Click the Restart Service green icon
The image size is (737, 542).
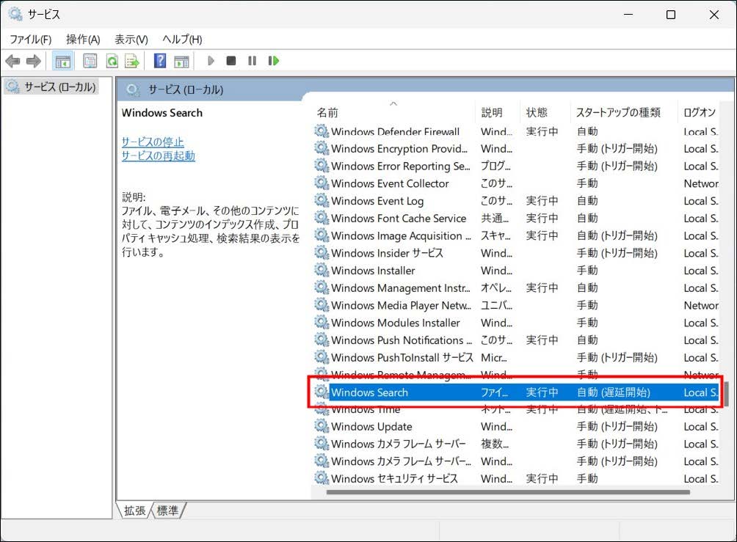pyautogui.click(x=273, y=61)
